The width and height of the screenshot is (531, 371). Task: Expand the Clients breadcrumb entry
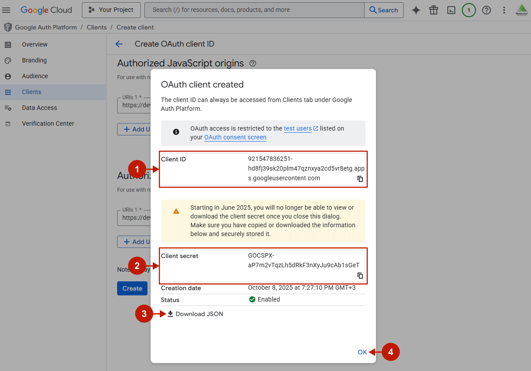click(x=96, y=27)
